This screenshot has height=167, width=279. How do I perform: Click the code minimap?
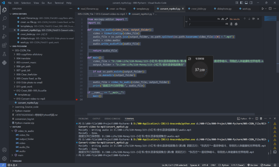pos(270,18)
